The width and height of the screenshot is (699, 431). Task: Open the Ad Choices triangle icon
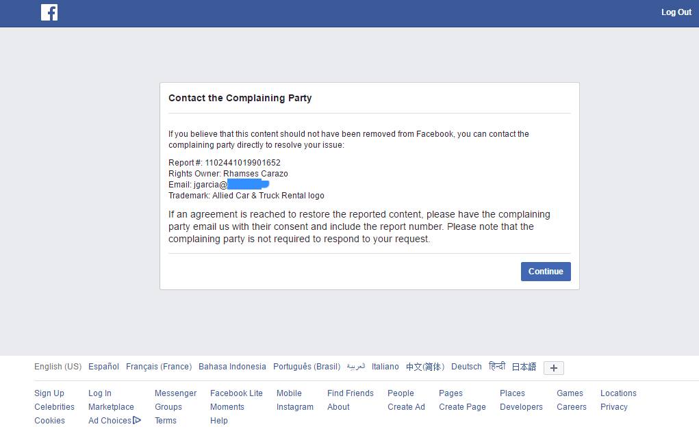point(137,420)
